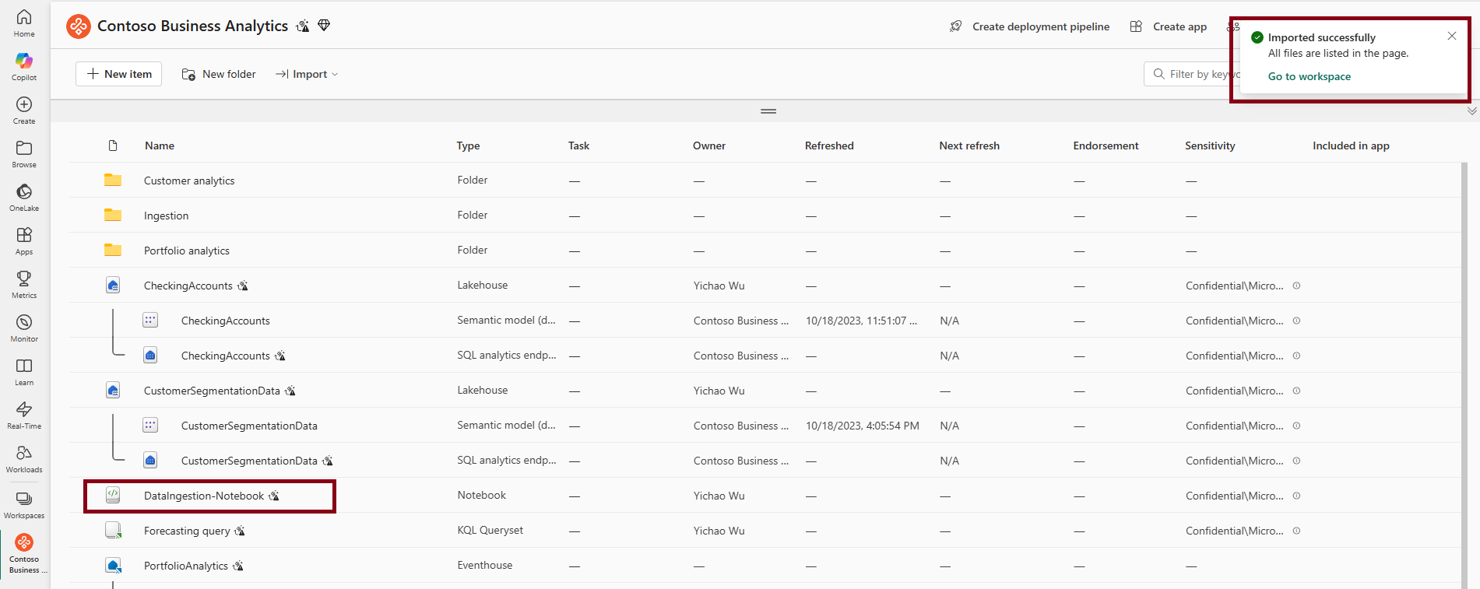The height and width of the screenshot is (589, 1480).
Task: Sort by the Type column header
Action: [468, 145]
